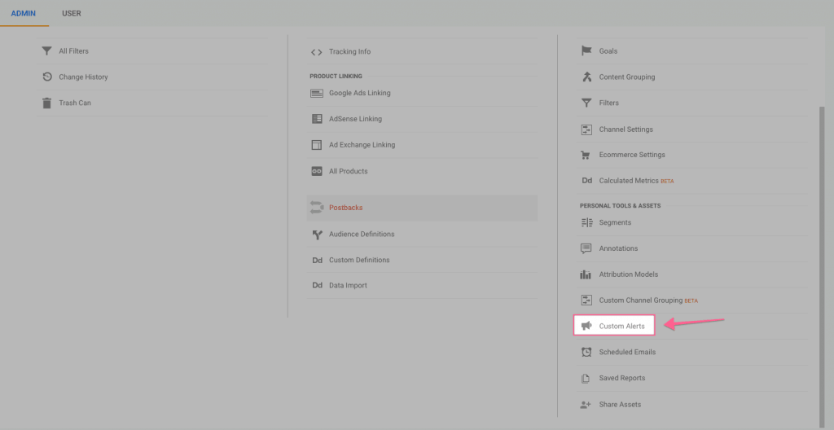Open Google Ads Linking
The image size is (834, 430).
(x=359, y=93)
